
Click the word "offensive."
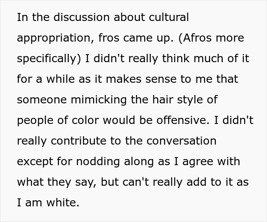click(183, 120)
